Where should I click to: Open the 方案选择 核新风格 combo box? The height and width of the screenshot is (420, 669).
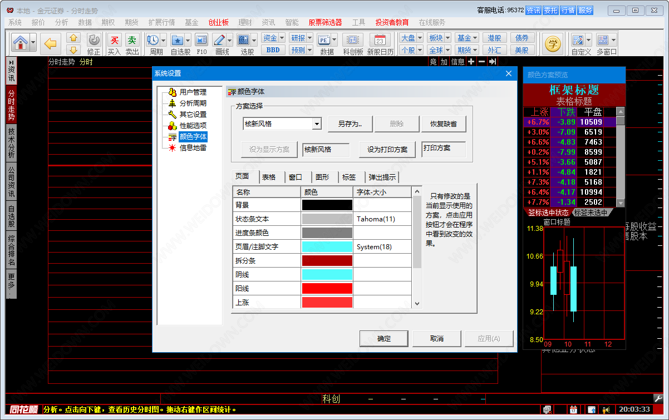tap(282, 123)
